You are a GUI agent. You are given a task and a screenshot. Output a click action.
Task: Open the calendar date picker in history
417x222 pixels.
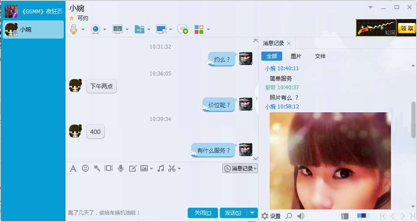pos(345,216)
